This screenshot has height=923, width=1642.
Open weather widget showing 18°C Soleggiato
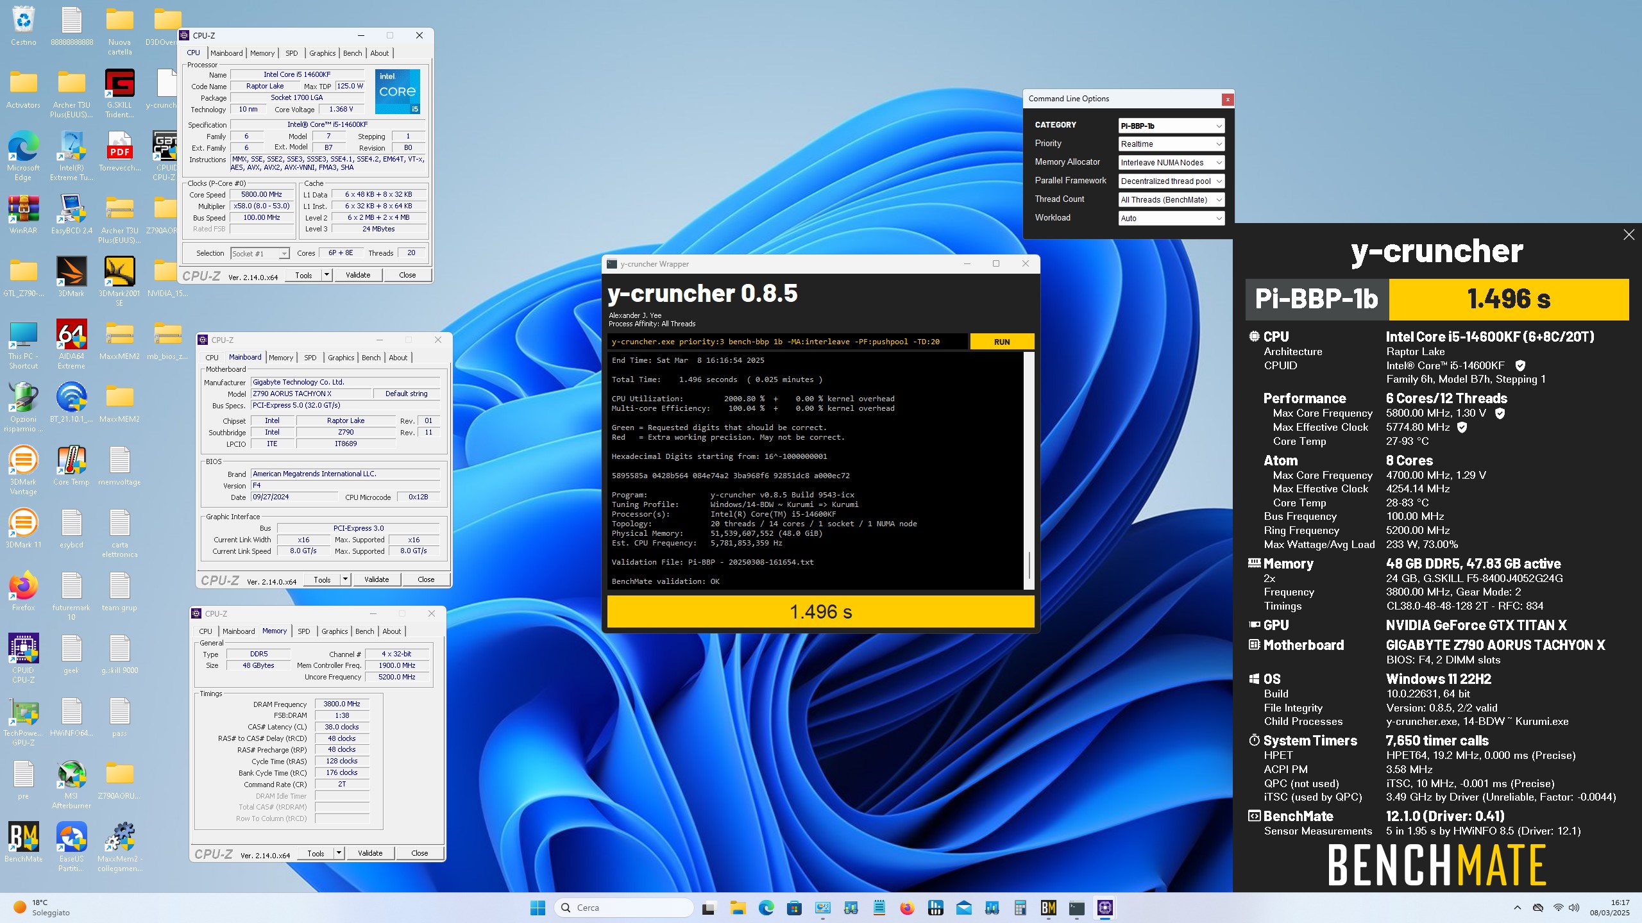(42, 908)
